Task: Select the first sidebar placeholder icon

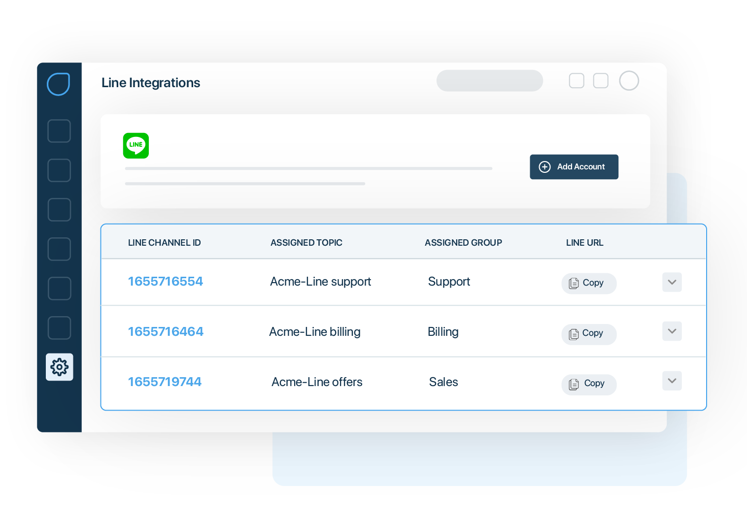Action: [x=59, y=131]
